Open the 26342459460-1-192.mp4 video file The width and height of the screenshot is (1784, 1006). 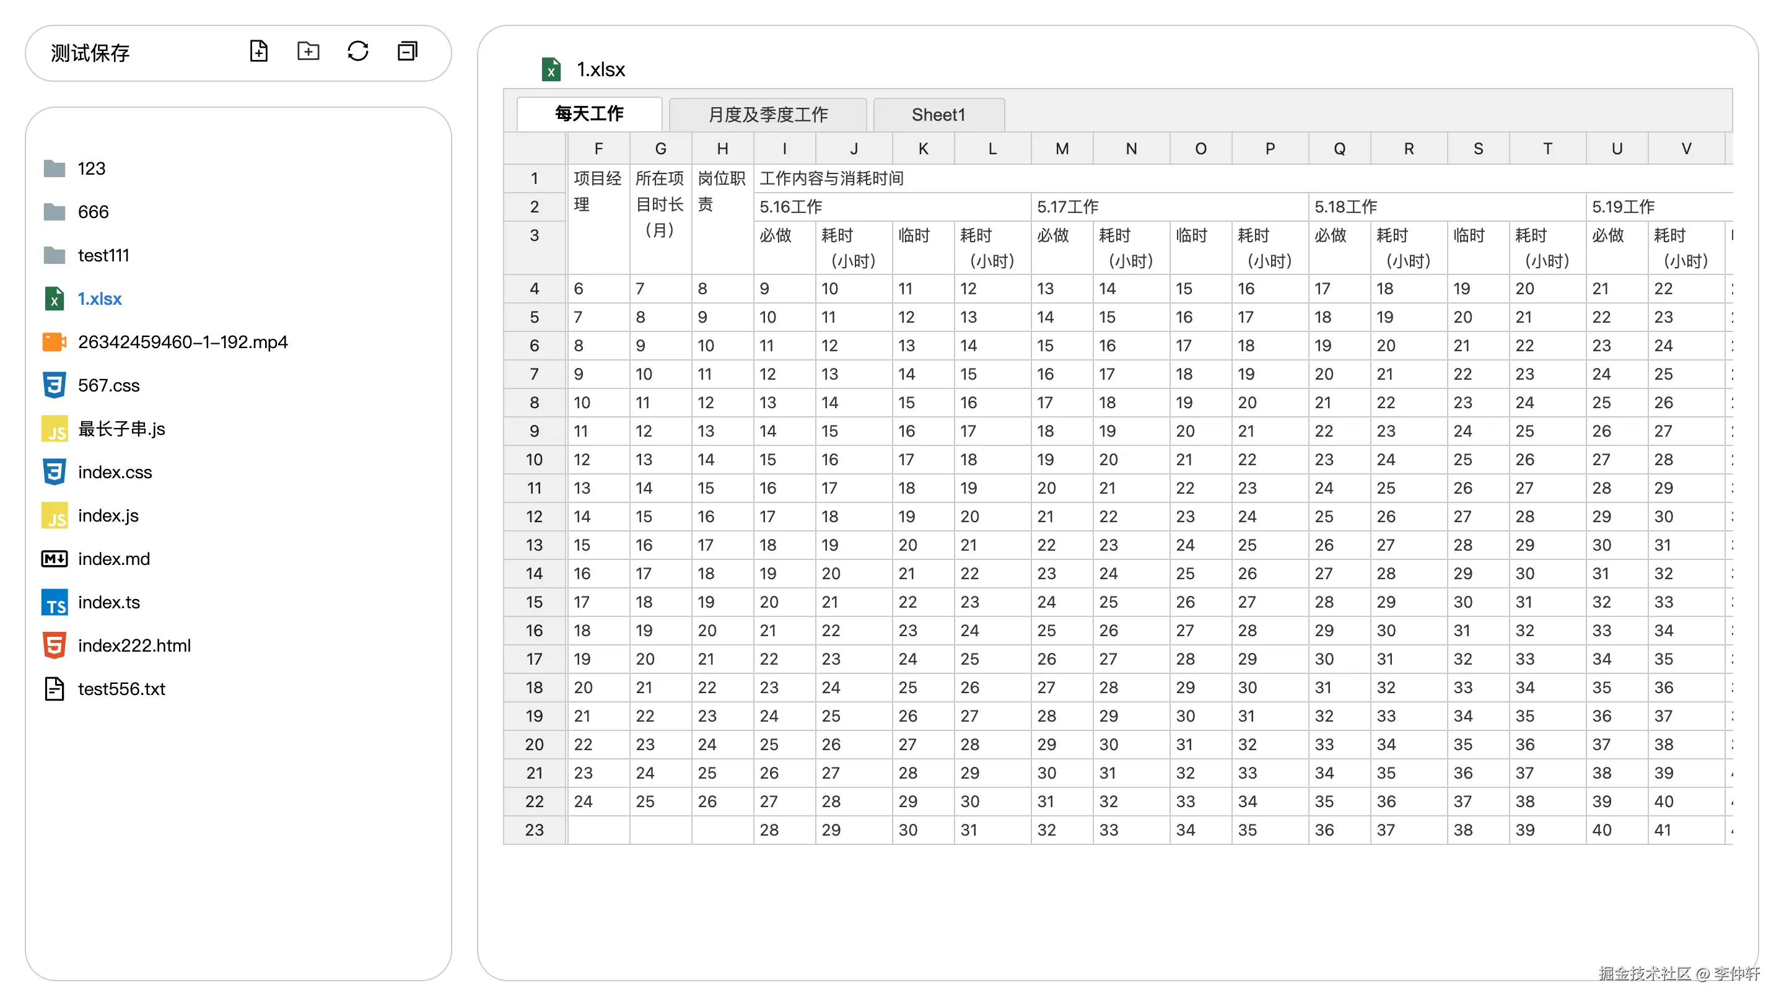tap(182, 342)
